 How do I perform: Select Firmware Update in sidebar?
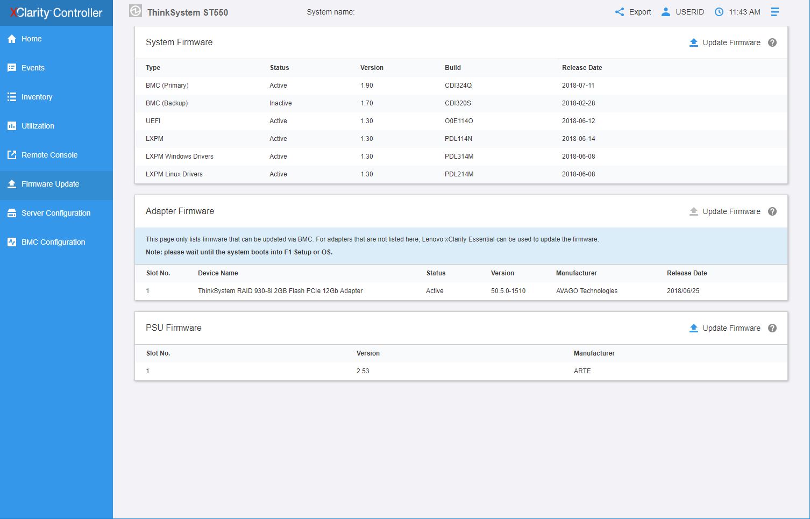[50, 184]
